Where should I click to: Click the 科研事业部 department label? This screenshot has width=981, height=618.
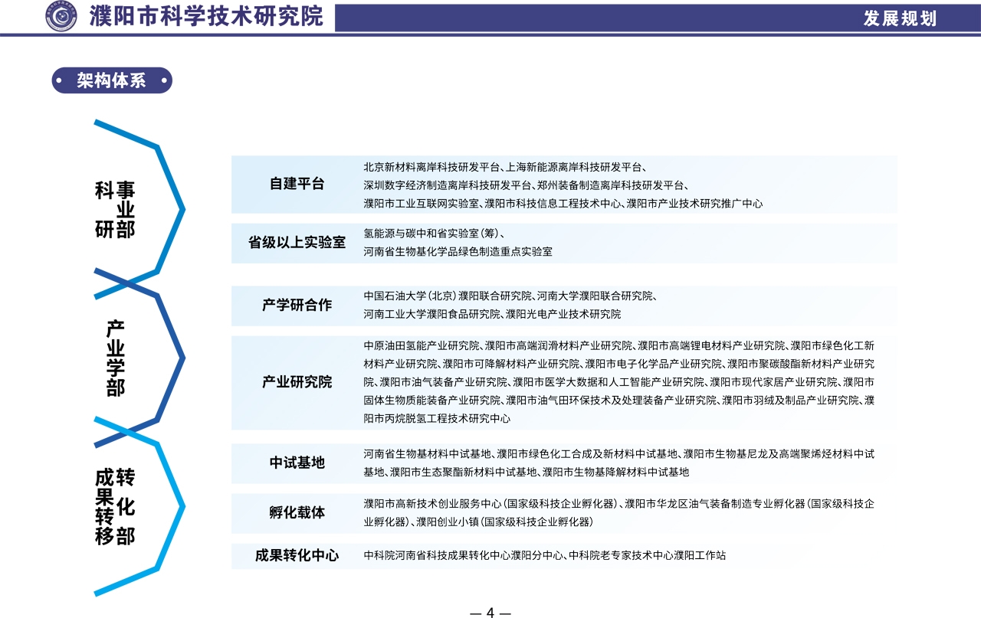coord(115,210)
